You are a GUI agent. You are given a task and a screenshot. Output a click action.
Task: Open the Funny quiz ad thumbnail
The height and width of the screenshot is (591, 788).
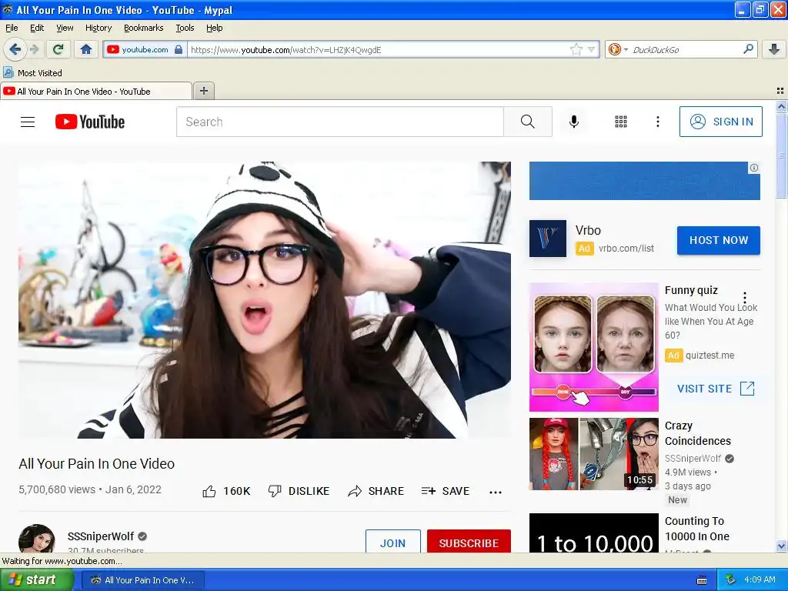(593, 347)
